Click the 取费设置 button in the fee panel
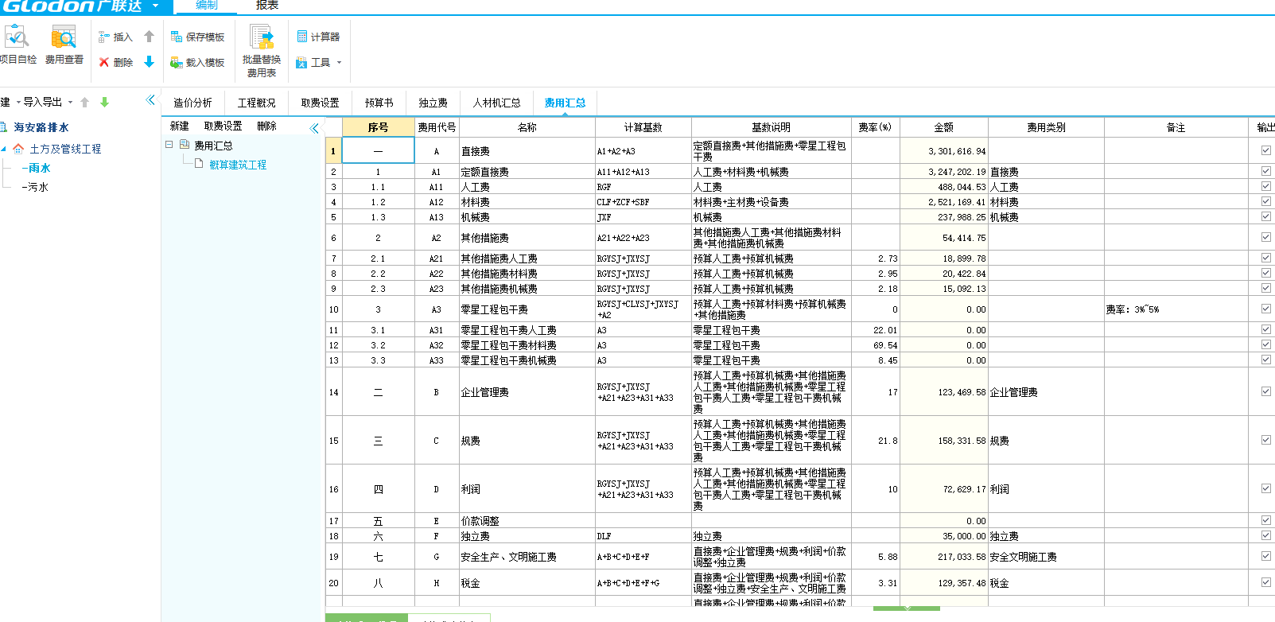 click(x=223, y=126)
